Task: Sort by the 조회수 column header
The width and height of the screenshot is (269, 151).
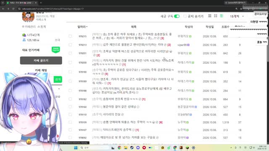Action: [x=225, y=27]
